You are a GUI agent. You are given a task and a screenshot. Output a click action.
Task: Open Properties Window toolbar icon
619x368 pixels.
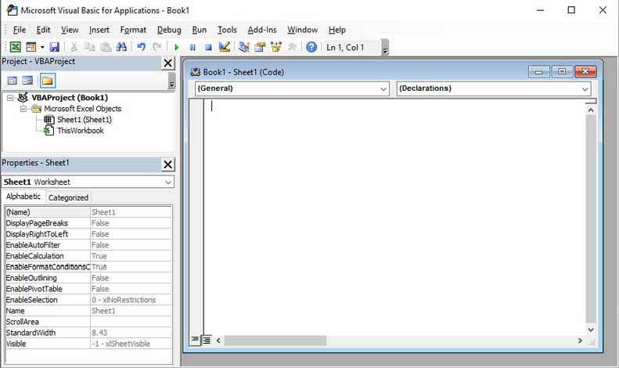tap(260, 47)
